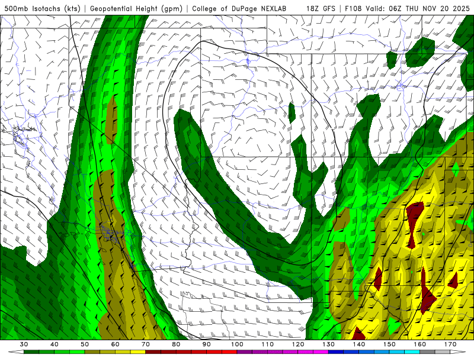Click the 70 label on the color scale

146,344
